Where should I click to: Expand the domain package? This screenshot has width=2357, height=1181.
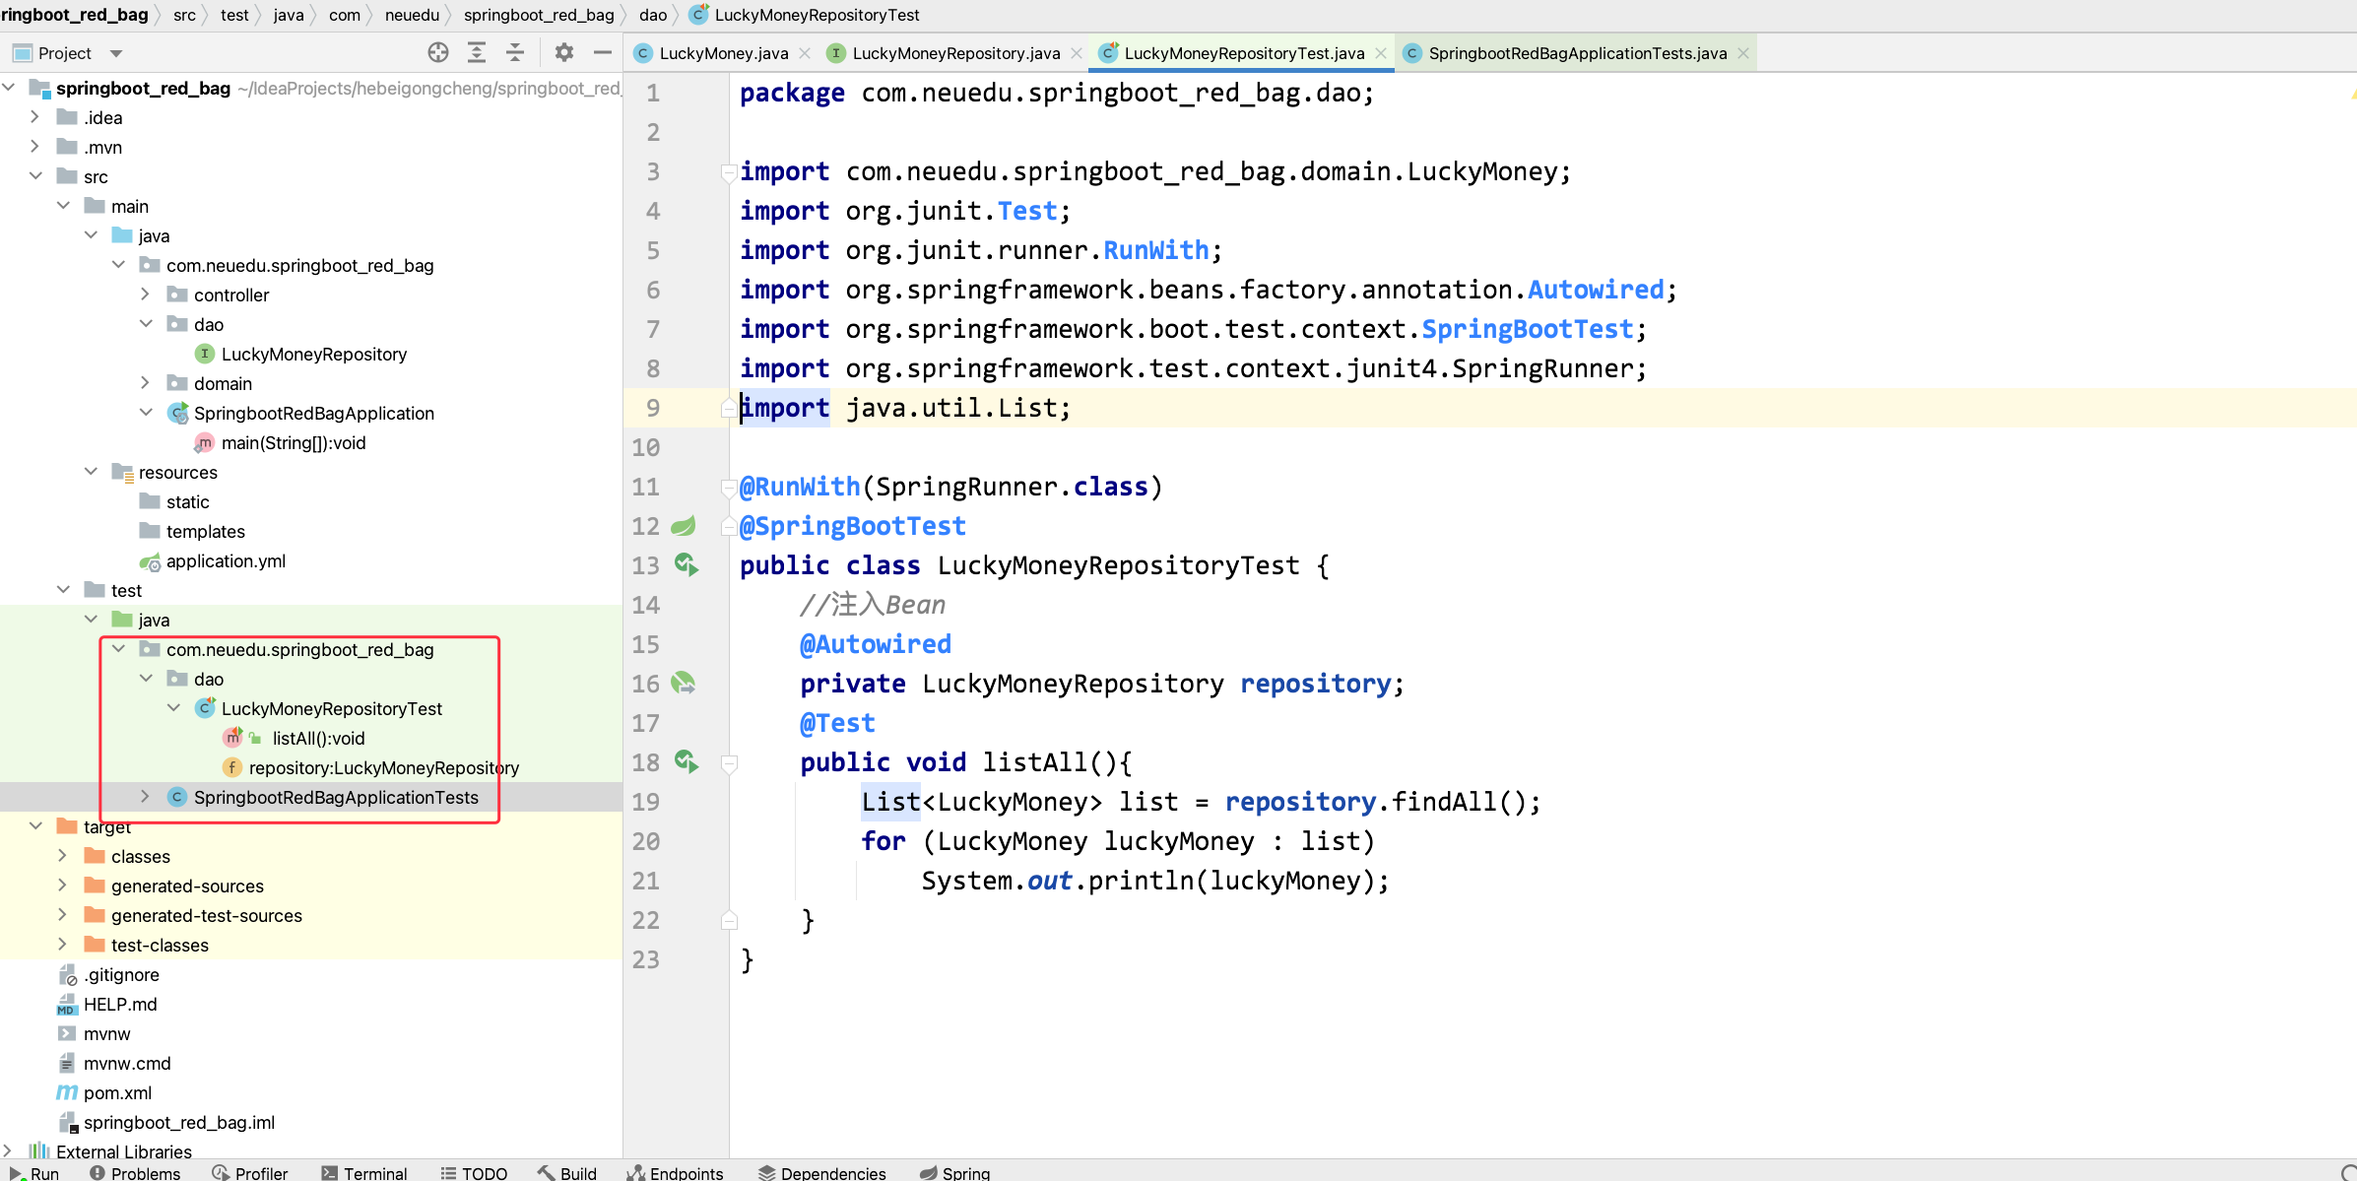(146, 383)
